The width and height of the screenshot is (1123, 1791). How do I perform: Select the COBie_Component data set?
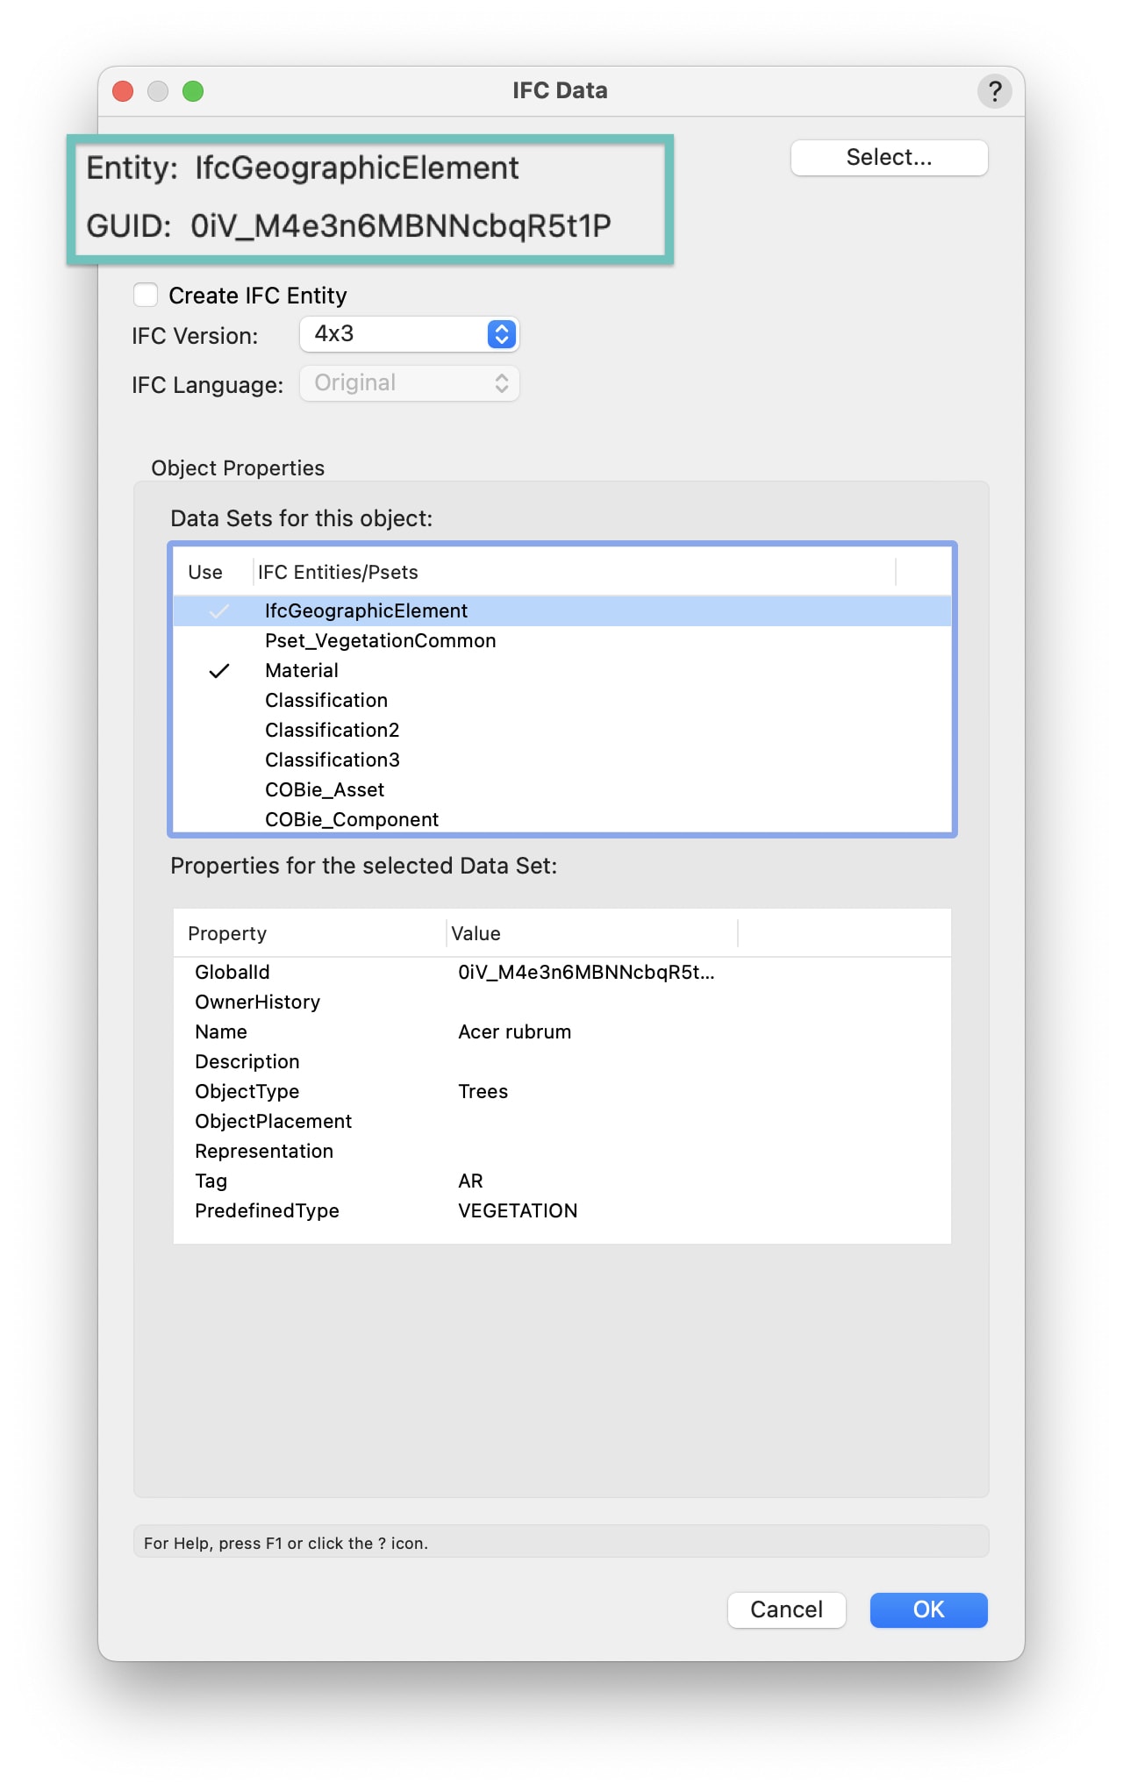point(351,819)
